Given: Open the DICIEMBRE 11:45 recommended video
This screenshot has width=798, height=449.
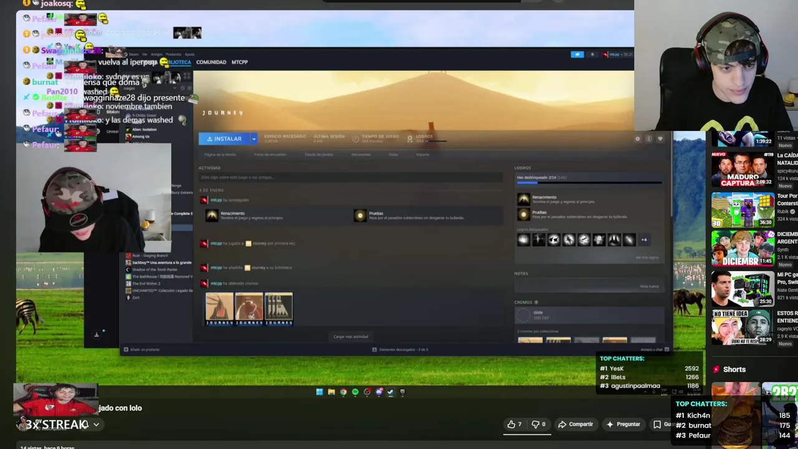Looking at the screenshot, I should click(743, 249).
